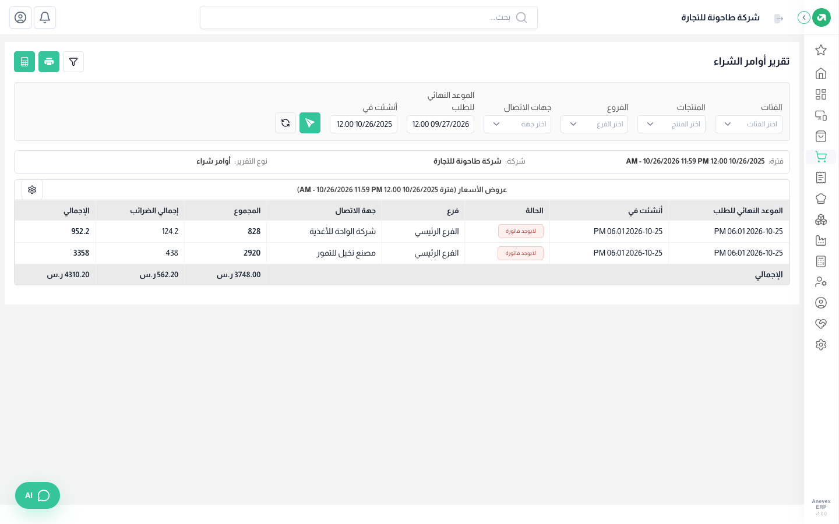Reset filters with refresh button
Screen dimensions: 839x524
[x=285, y=123]
